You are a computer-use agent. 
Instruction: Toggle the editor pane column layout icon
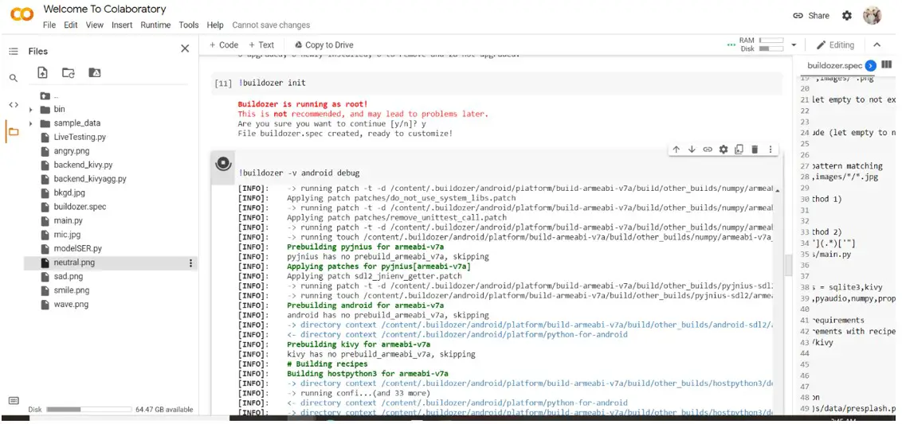point(887,65)
